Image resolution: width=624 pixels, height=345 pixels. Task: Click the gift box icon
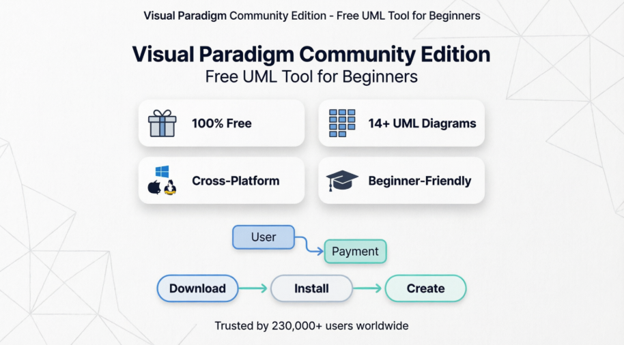pos(162,123)
